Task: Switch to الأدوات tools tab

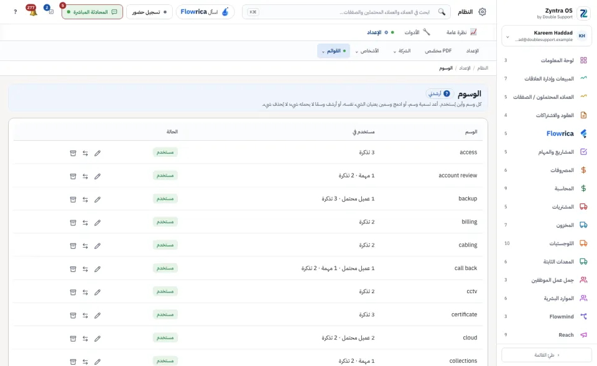Action: 417,32
